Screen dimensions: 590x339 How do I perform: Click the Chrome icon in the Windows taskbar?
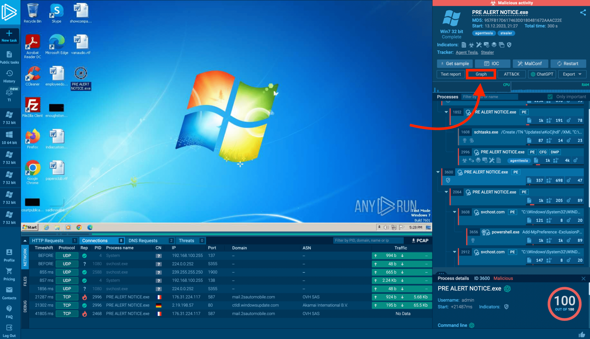79,227
